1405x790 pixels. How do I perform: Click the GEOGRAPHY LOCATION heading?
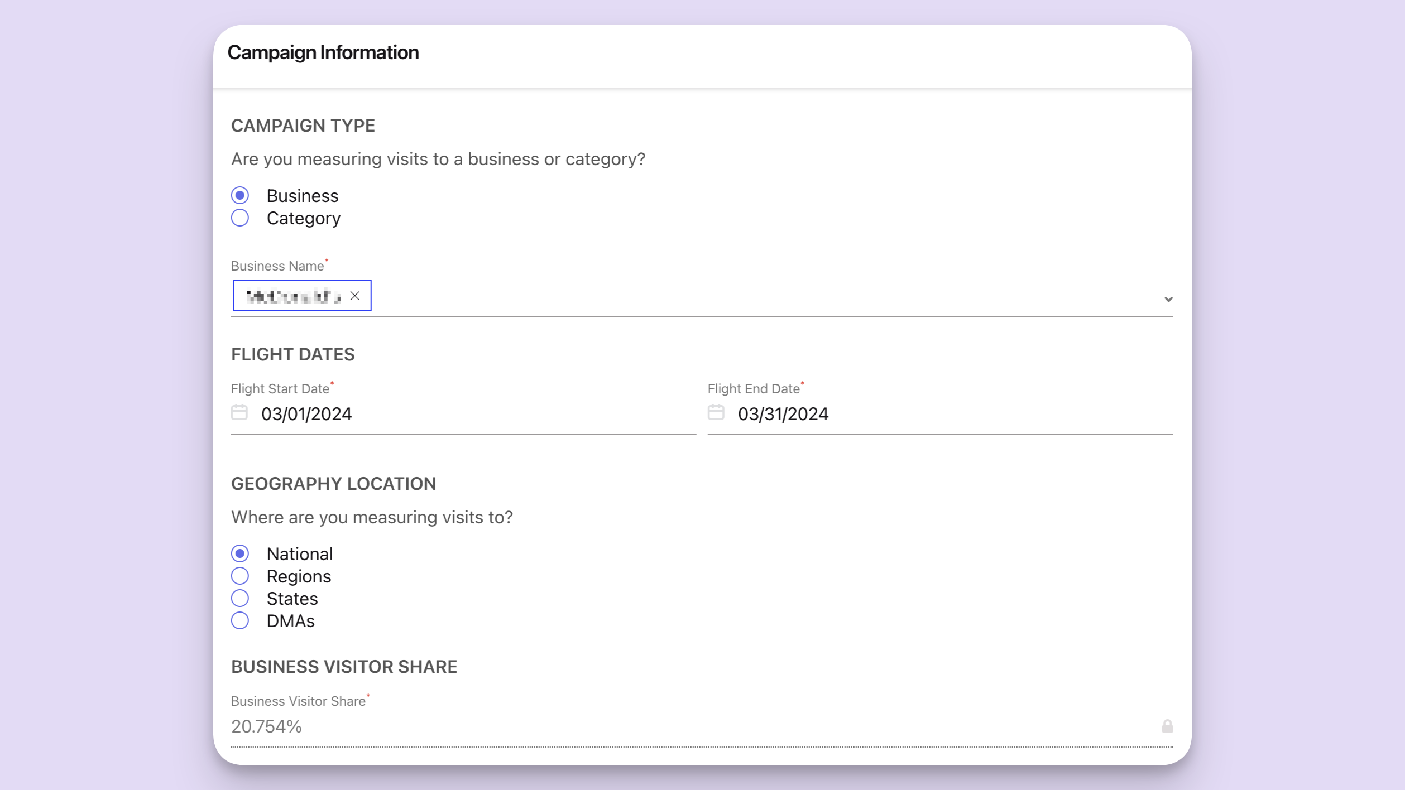(334, 484)
